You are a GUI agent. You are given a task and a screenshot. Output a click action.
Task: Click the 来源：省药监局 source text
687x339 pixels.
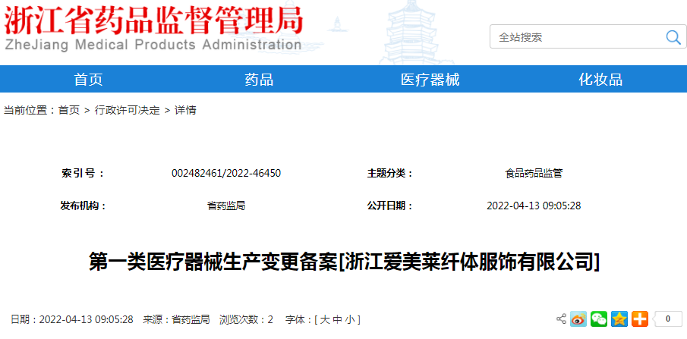[x=176, y=319]
